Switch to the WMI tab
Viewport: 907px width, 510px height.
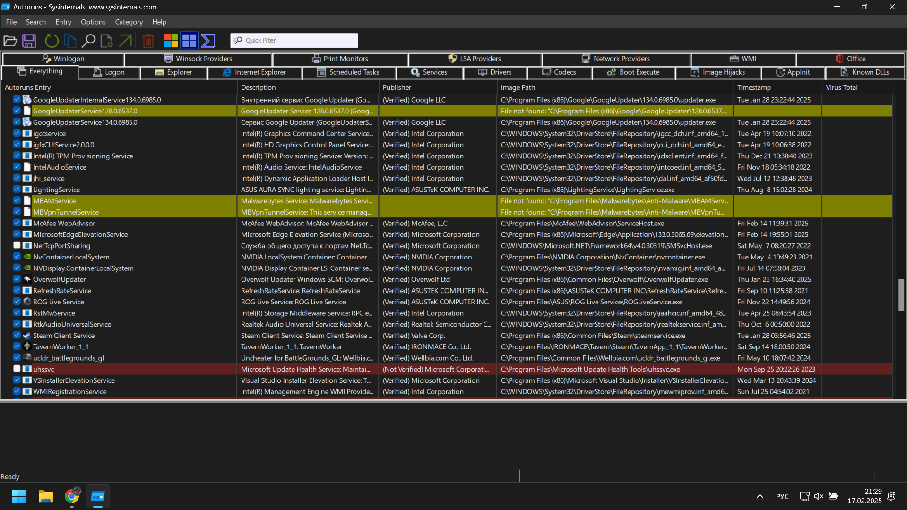pyautogui.click(x=743, y=59)
